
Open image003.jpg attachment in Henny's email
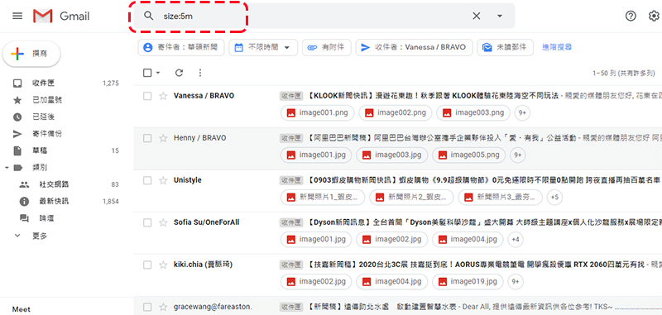point(391,155)
